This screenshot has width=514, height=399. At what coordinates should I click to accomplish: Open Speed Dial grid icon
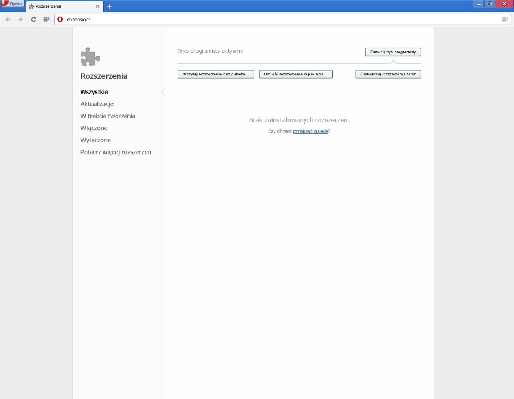[x=47, y=20]
